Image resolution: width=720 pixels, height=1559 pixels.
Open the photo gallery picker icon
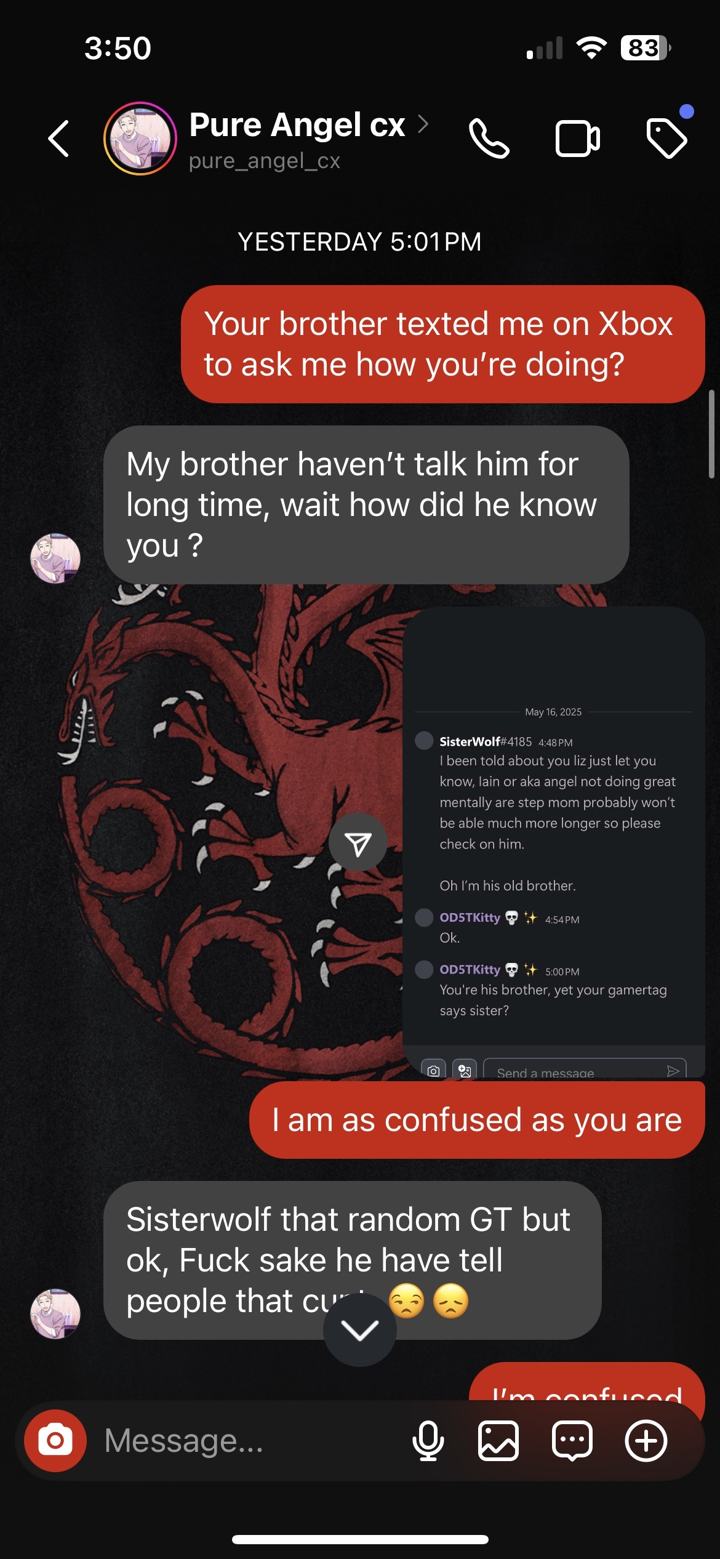tap(498, 1440)
